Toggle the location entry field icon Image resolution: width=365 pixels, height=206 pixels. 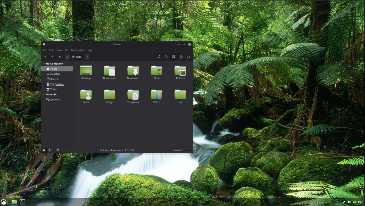click(159, 57)
